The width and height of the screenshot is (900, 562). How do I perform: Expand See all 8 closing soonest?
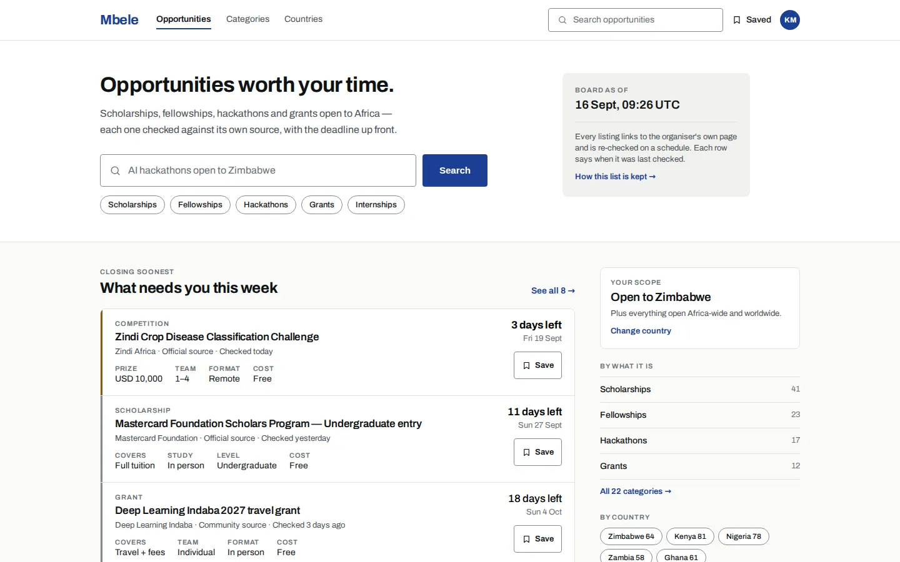(553, 291)
